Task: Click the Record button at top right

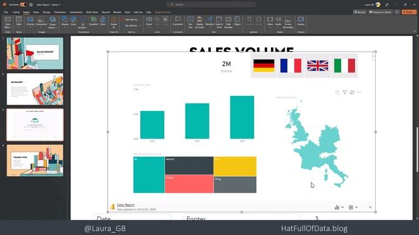Action: point(359,12)
